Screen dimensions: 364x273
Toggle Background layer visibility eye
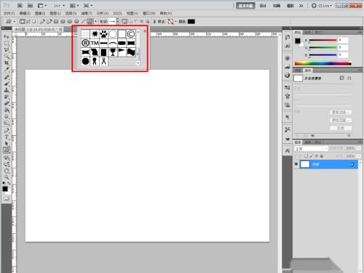pos(296,164)
